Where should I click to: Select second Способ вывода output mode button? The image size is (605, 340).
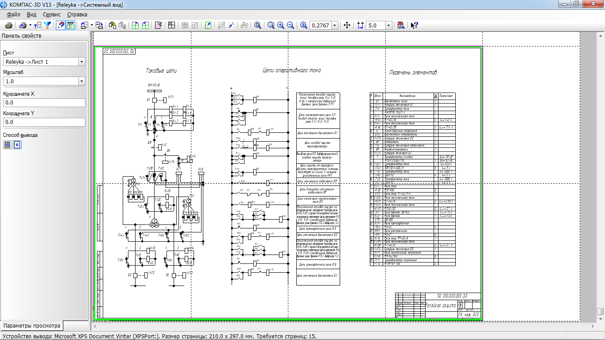click(17, 145)
